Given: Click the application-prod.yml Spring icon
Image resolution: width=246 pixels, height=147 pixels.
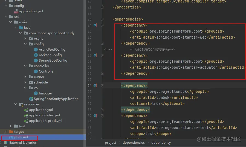Looking at the screenshot, I should pyautogui.click(x=26, y=121).
